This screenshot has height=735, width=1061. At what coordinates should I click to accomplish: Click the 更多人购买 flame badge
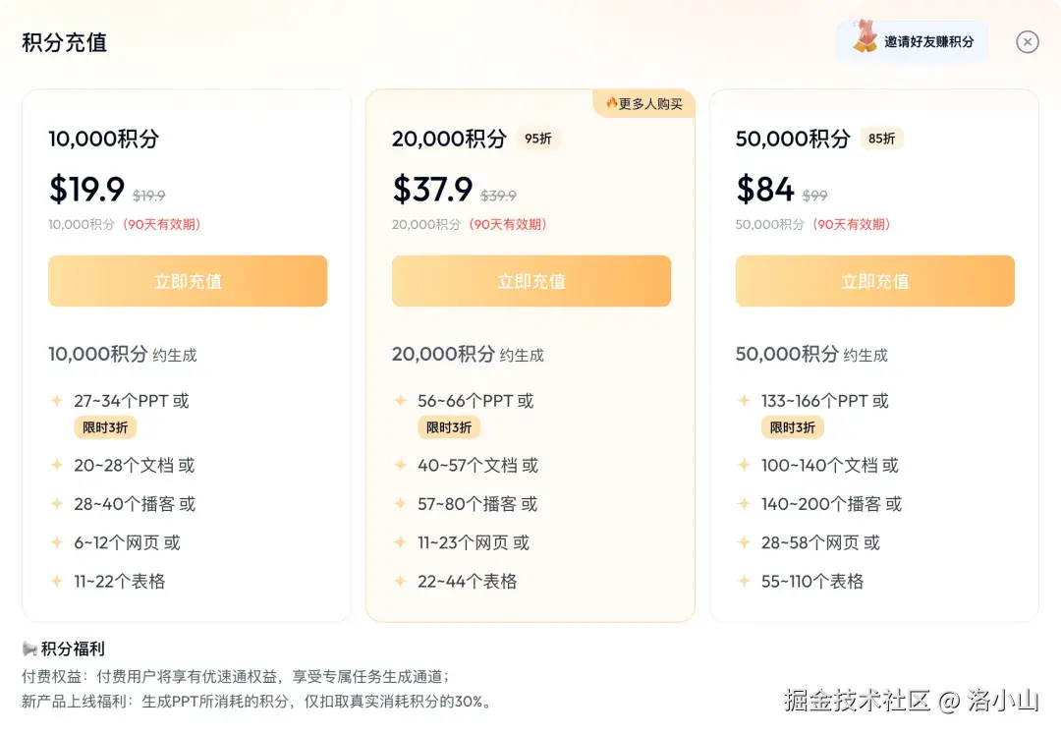643,103
